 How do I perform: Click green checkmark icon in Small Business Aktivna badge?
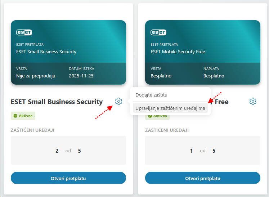(15, 116)
